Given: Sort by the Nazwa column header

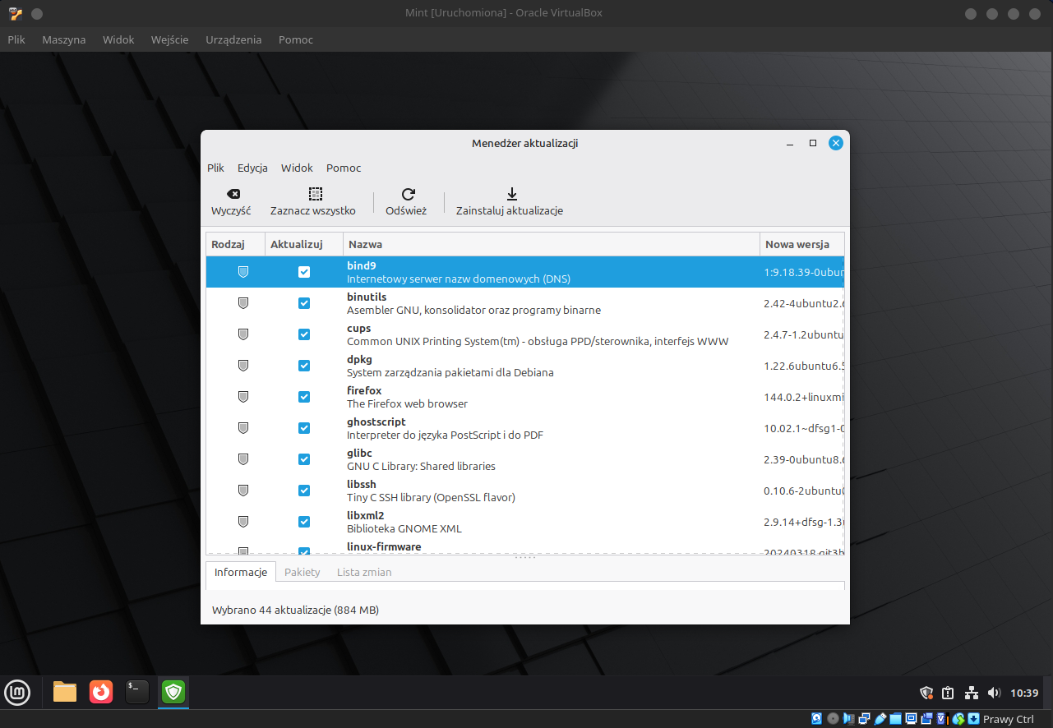Looking at the screenshot, I should pyautogui.click(x=552, y=244).
